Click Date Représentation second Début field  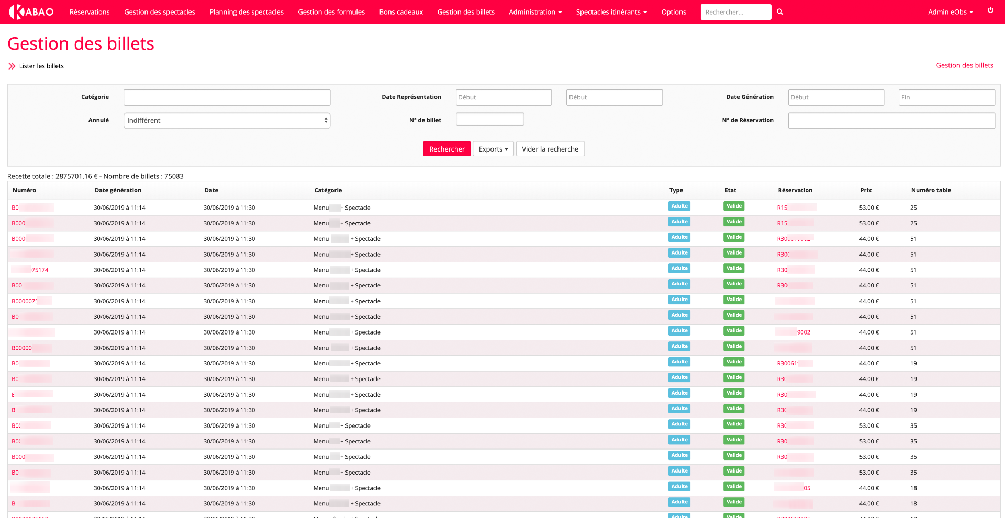tap(615, 97)
